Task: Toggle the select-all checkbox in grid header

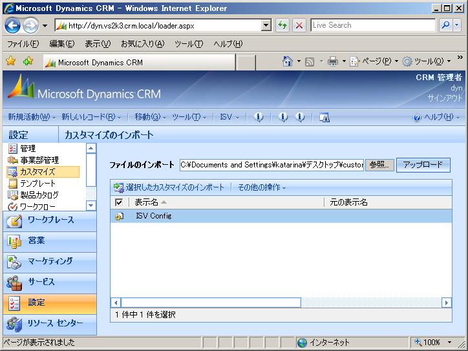Action: point(119,202)
